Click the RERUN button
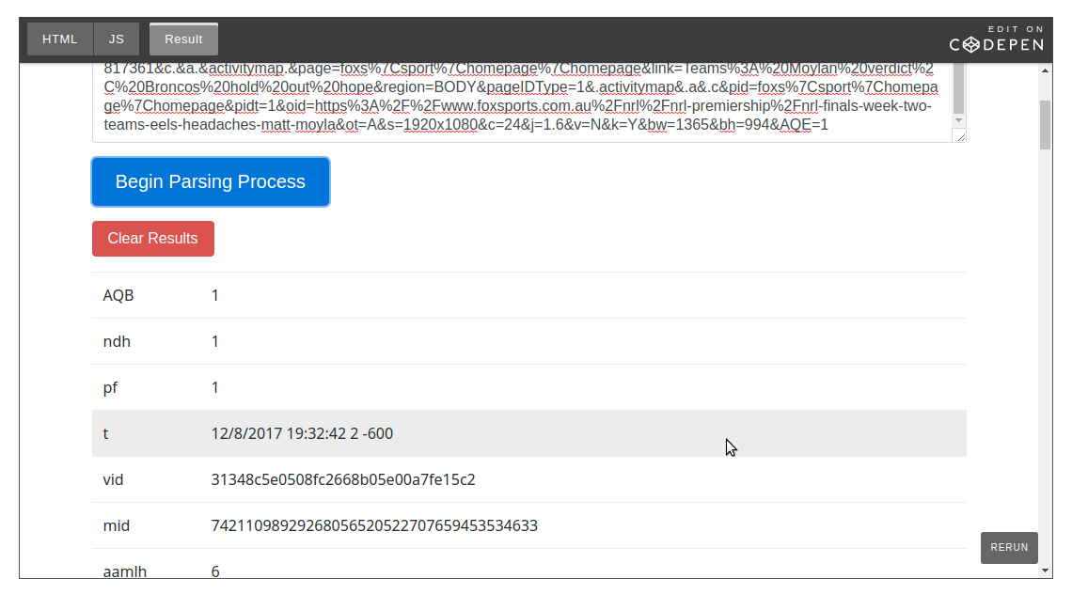This screenshot has width=1072, height=610. point(1009,548)
